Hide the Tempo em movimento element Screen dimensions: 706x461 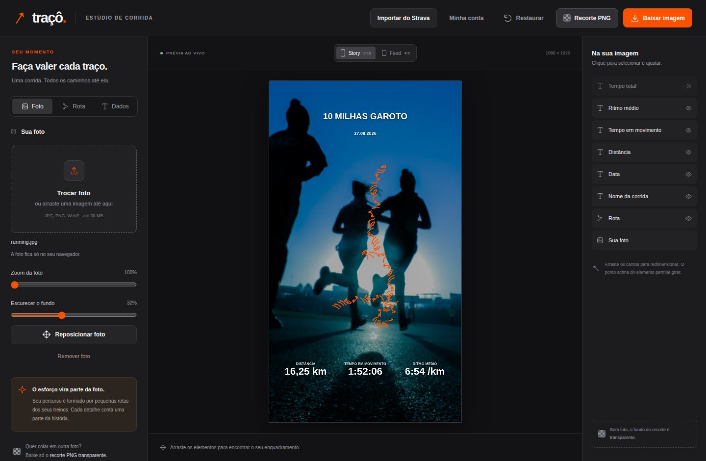click(x=688, y=130)
